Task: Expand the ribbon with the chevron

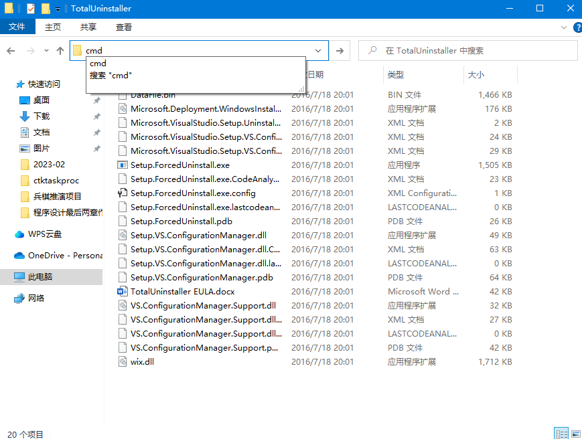Action: coord(563,27)
